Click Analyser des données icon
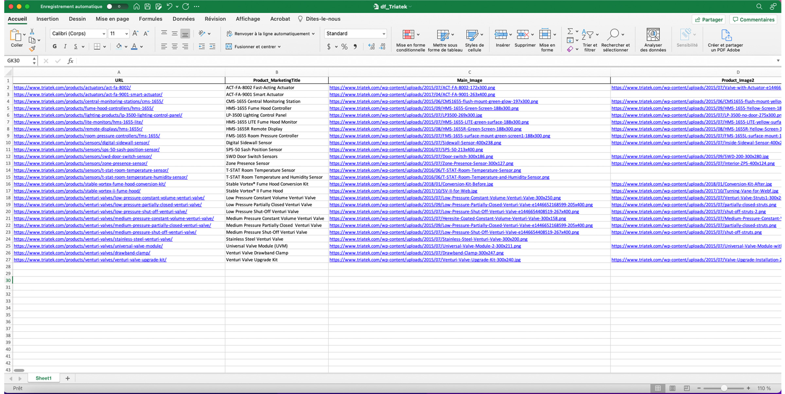 [653, 34]
